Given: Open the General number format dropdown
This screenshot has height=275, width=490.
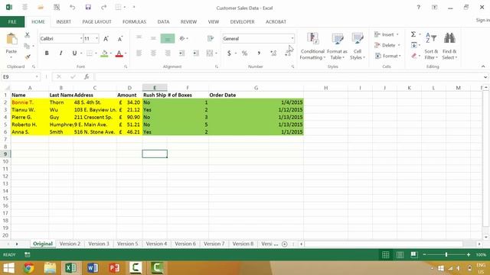Looking at the screenshot, I should [x=292, y=38].
